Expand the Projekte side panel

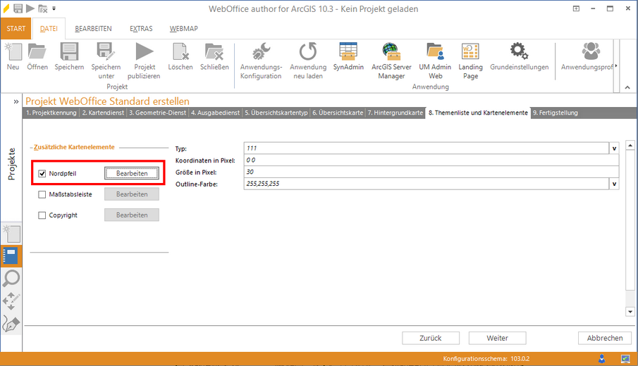pos(16,101)
